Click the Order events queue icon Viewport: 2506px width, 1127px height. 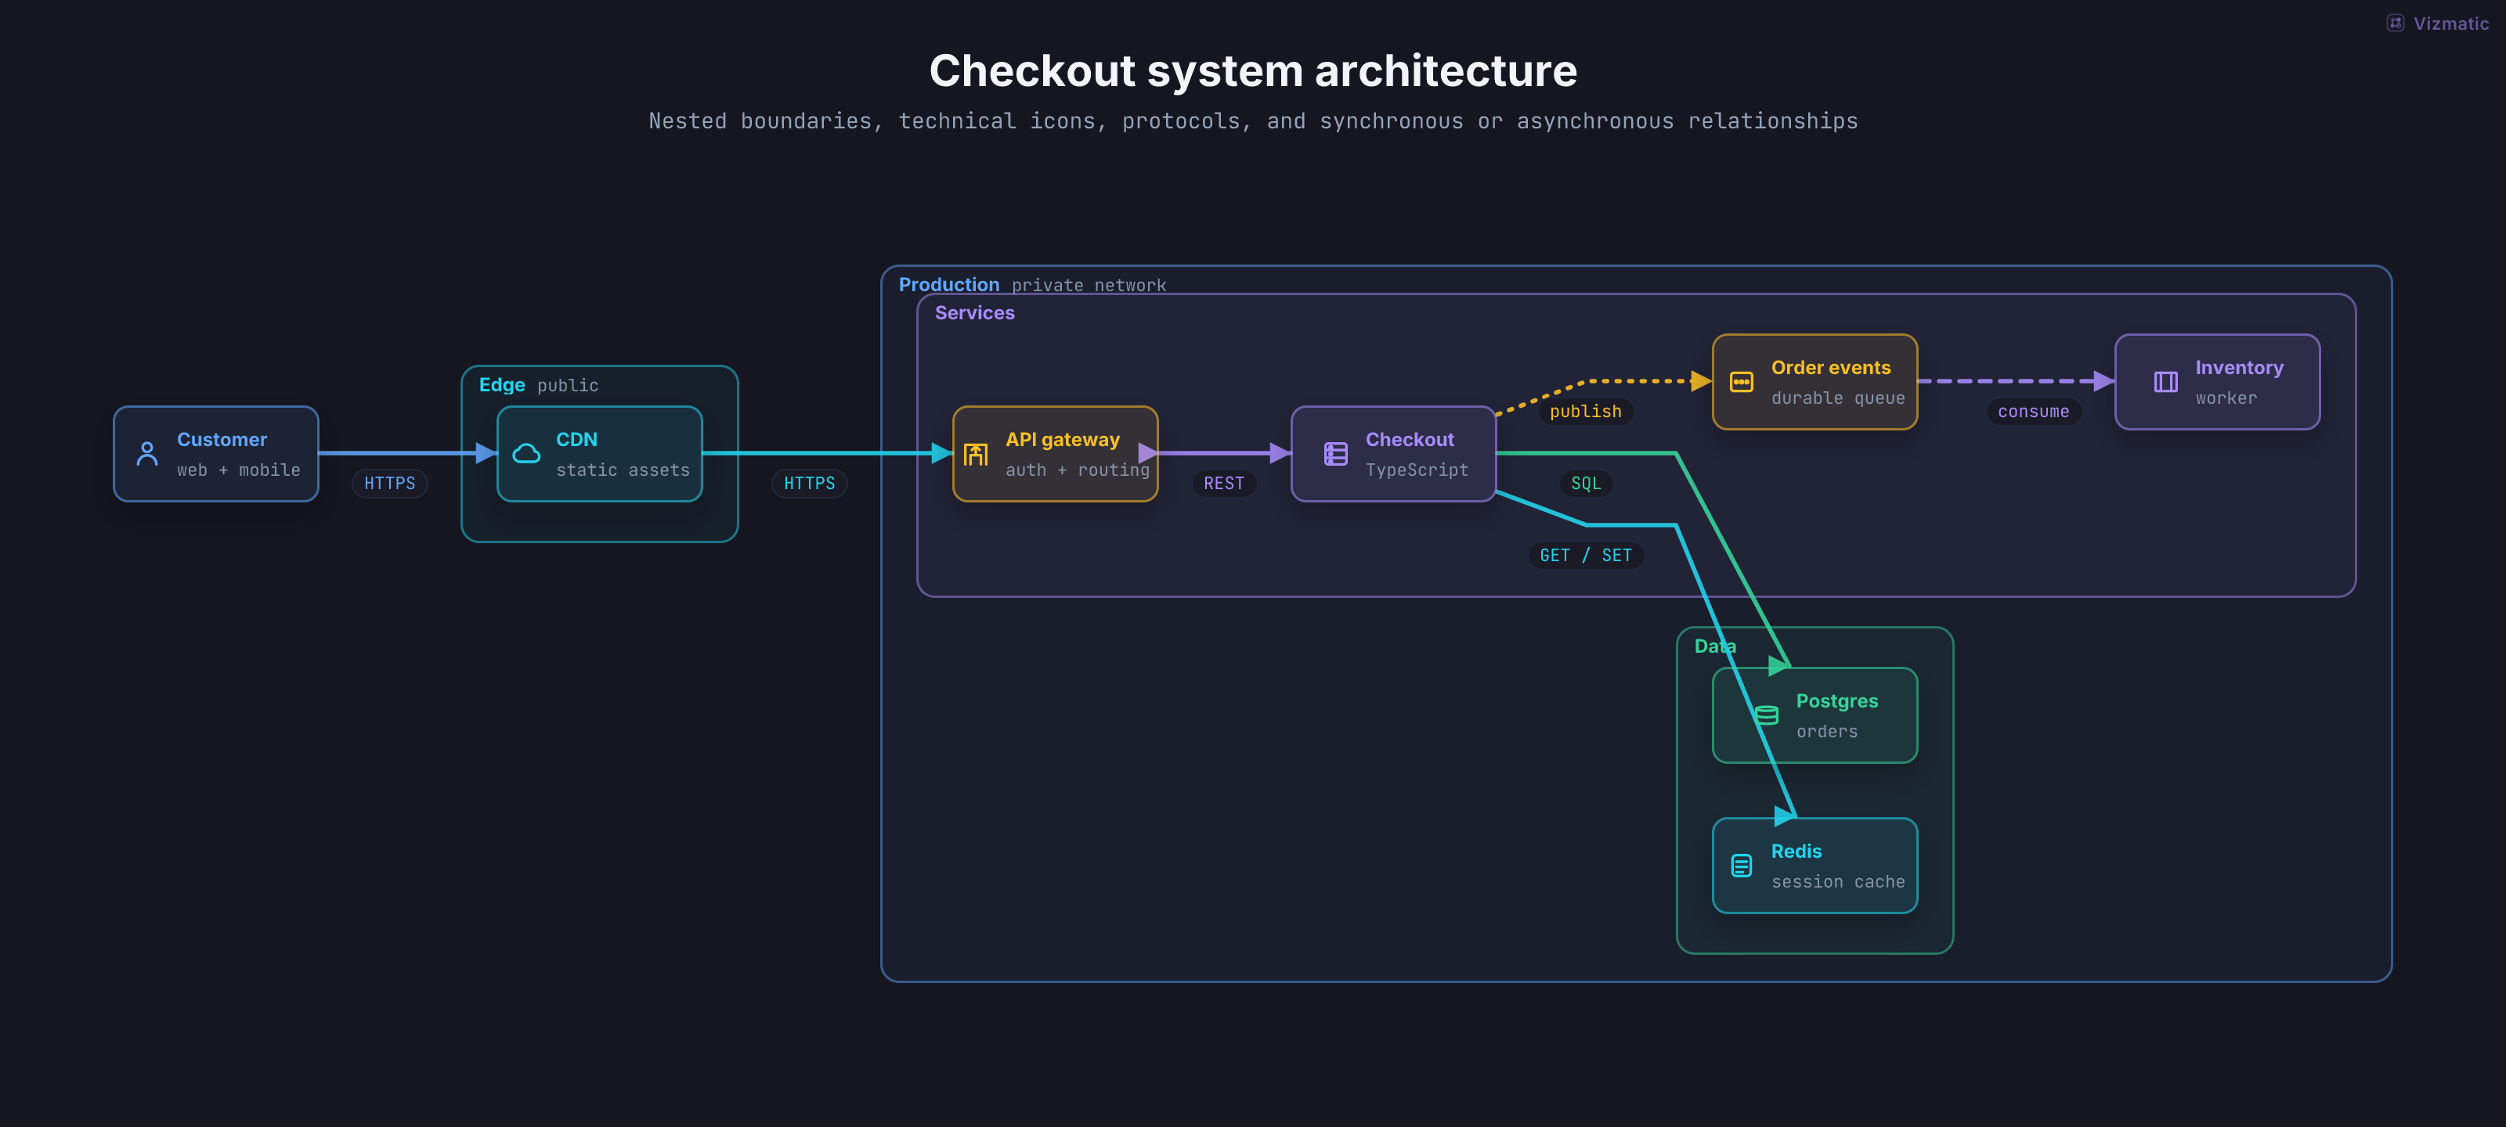(1742, 381)
